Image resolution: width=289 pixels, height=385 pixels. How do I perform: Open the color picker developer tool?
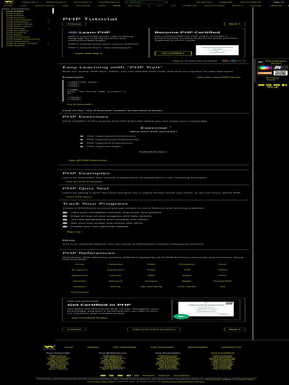coord(265,68)
